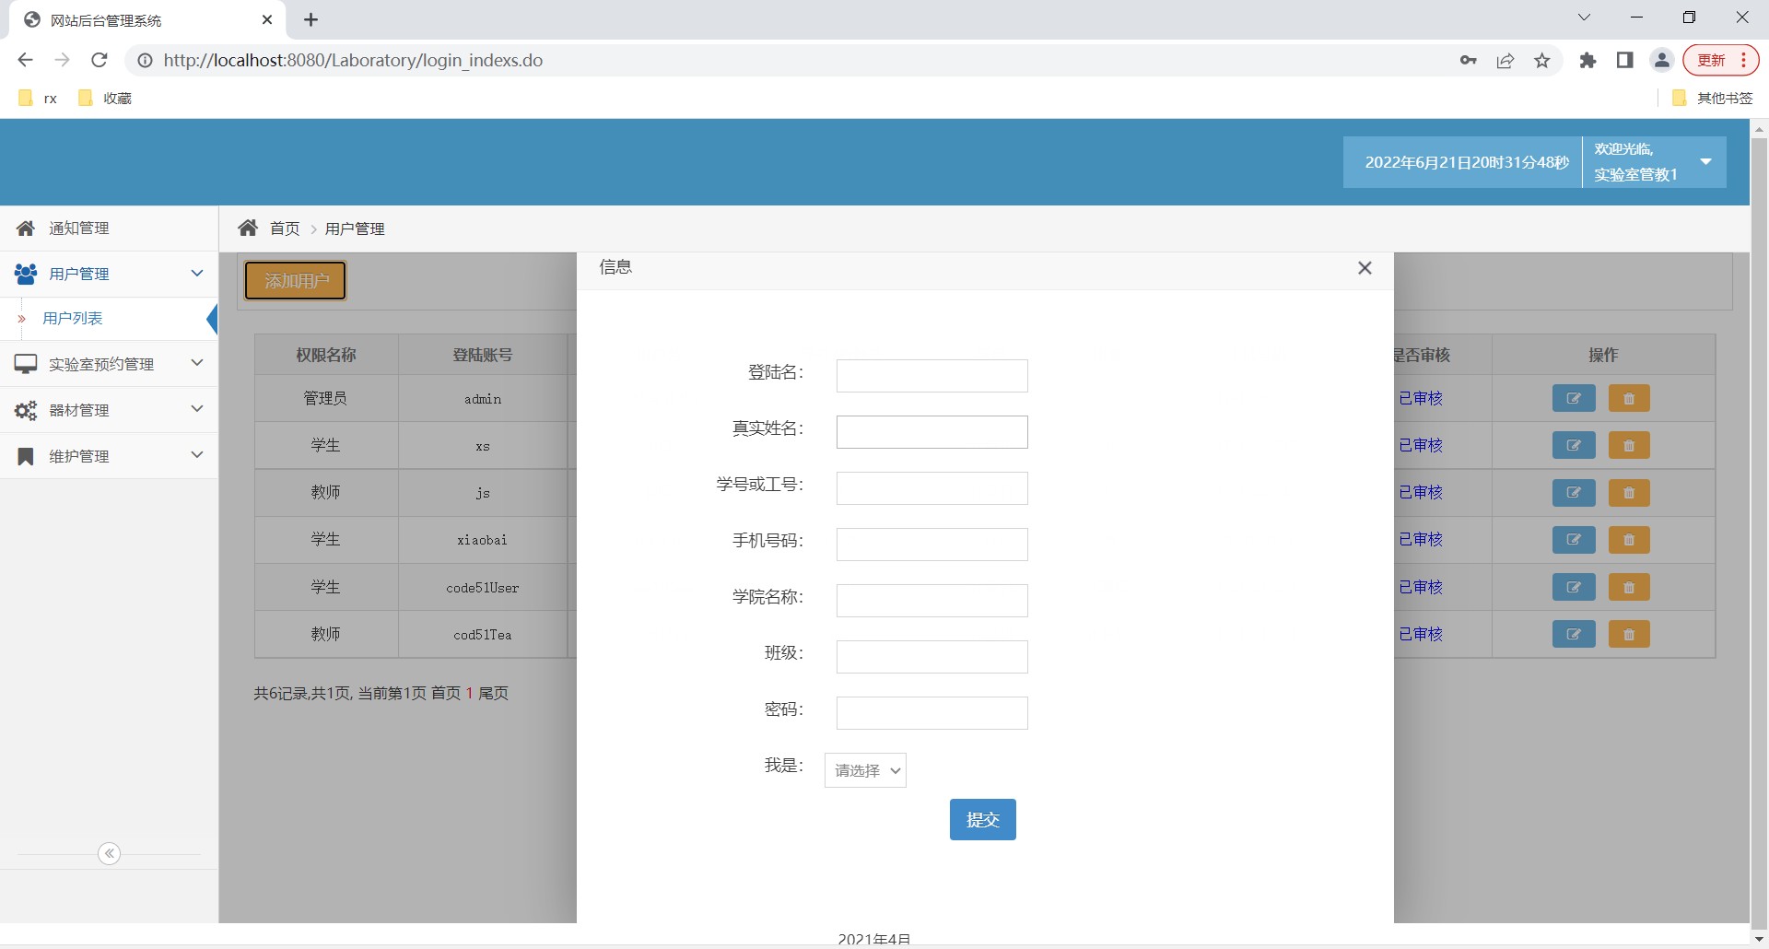Go back with browser back arrow
The image size is (1769, 949).
25,60
